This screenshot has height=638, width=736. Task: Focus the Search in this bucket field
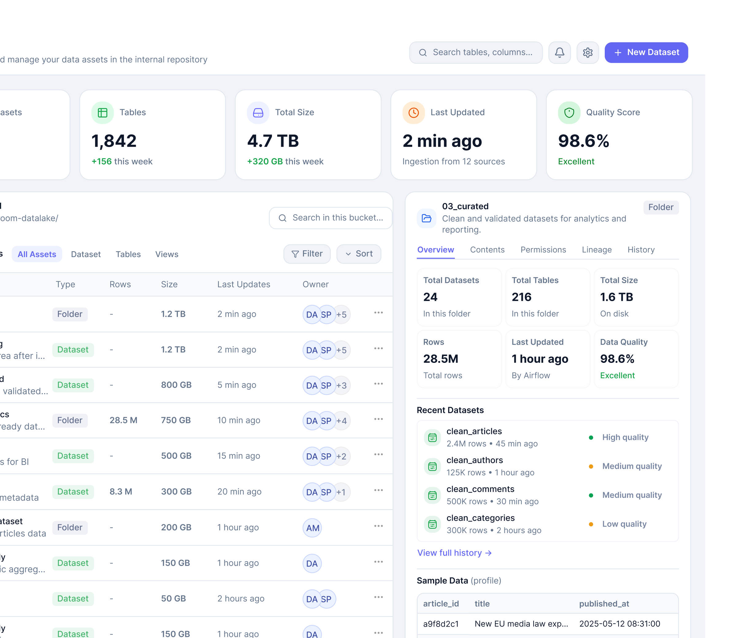tap(331, 218)
